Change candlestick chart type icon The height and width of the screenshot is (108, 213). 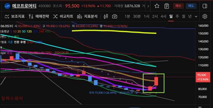tap(106, 16)
